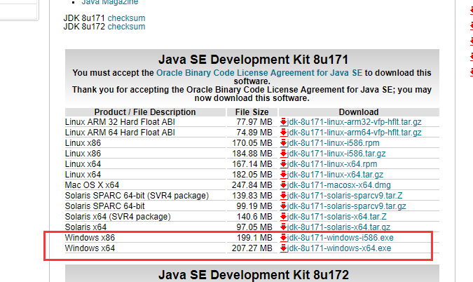
Task: Click download arrow icon beside solaris-x64.tar.Z
Action: (283, 217)
